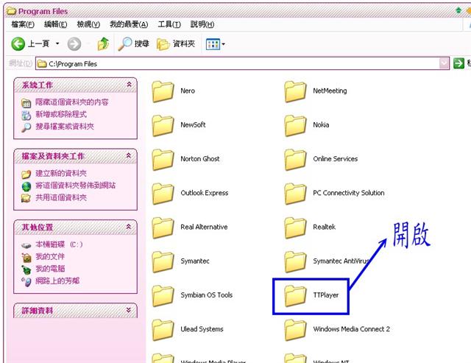The image size is (471, 363).
Task: Select the Nokia folder icon
Action: [x=295, y=125]
